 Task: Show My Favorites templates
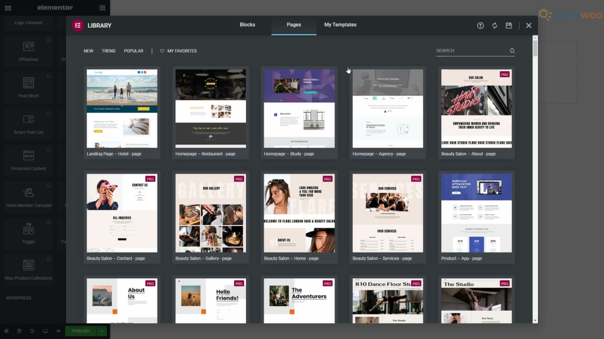178,51
